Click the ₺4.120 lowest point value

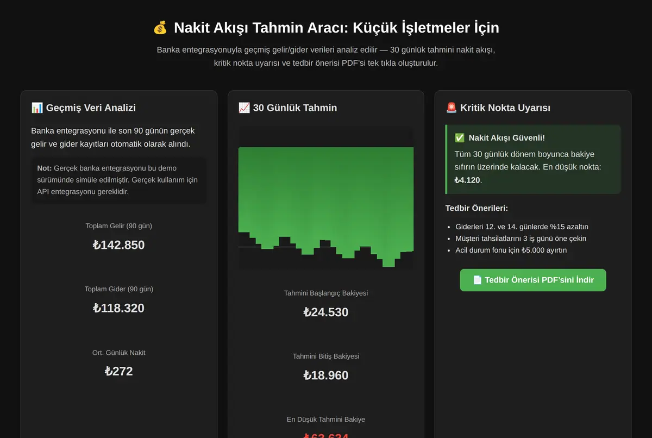coord(467,180)
